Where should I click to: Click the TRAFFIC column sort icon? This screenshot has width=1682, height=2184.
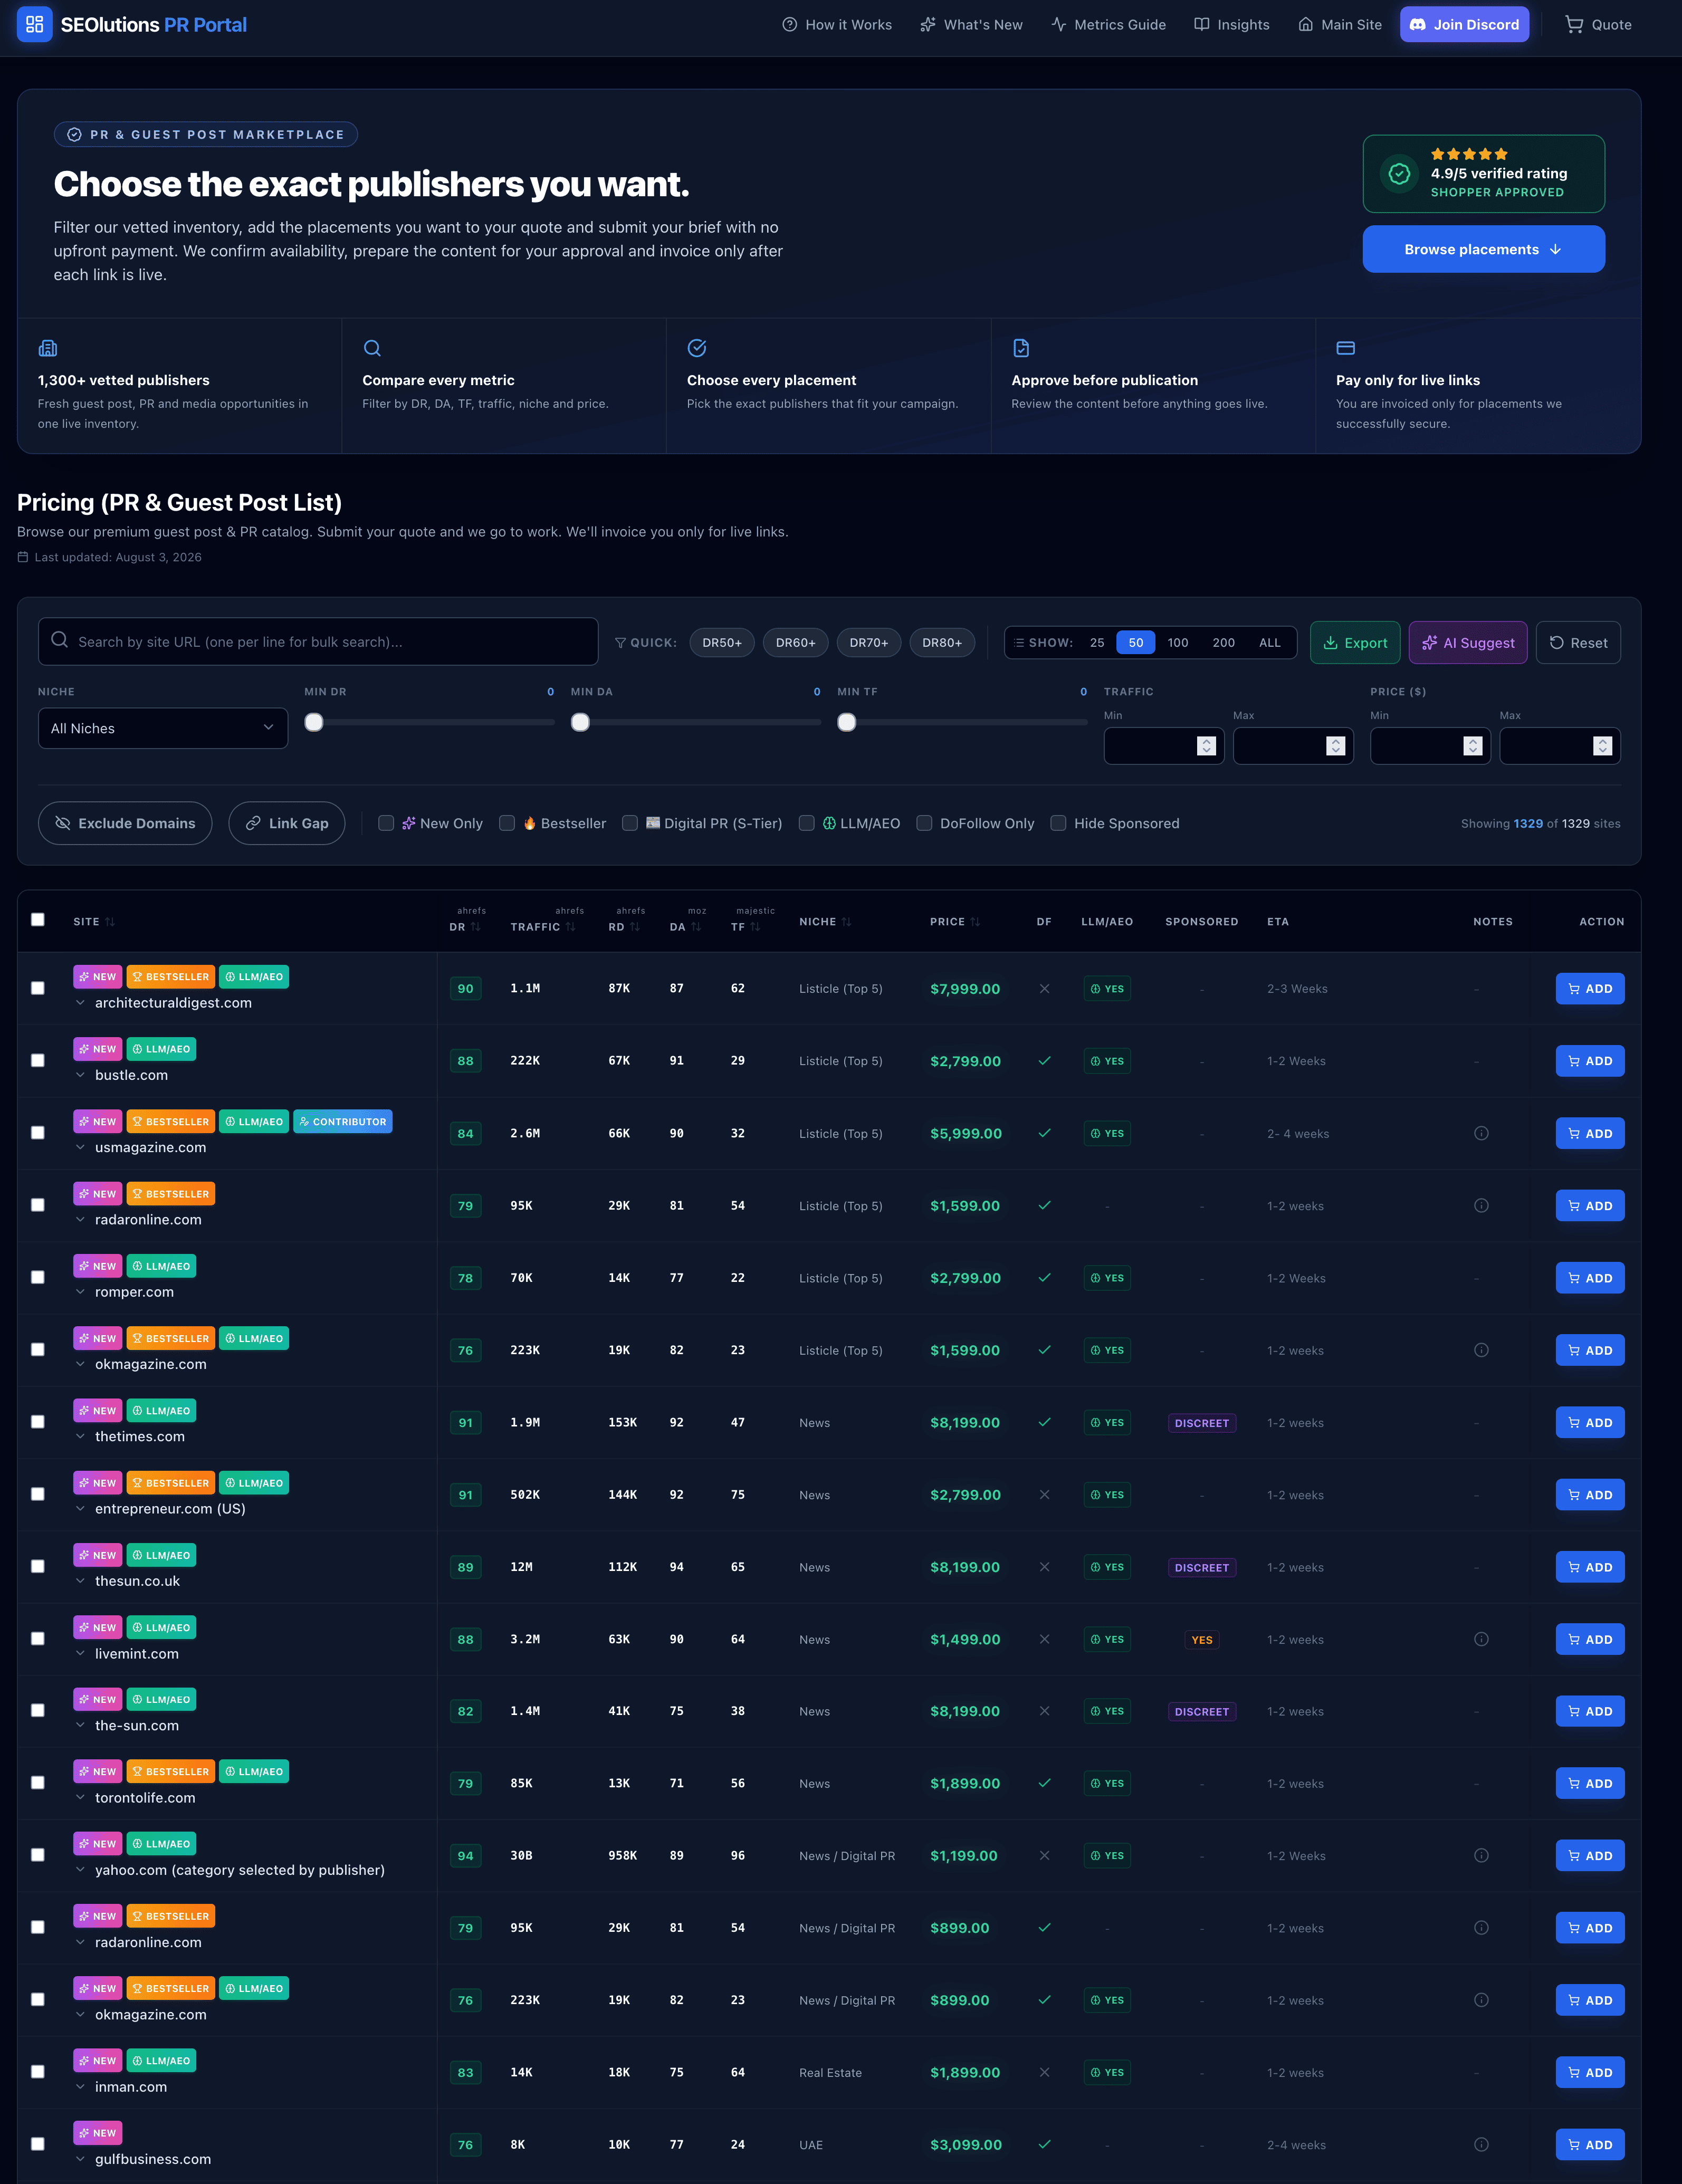tap(570, 927)
